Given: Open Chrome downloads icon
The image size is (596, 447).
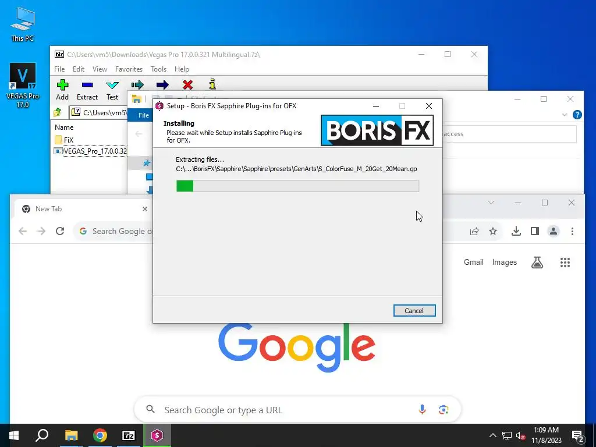Looking at the screenshot, I should 516,231.
